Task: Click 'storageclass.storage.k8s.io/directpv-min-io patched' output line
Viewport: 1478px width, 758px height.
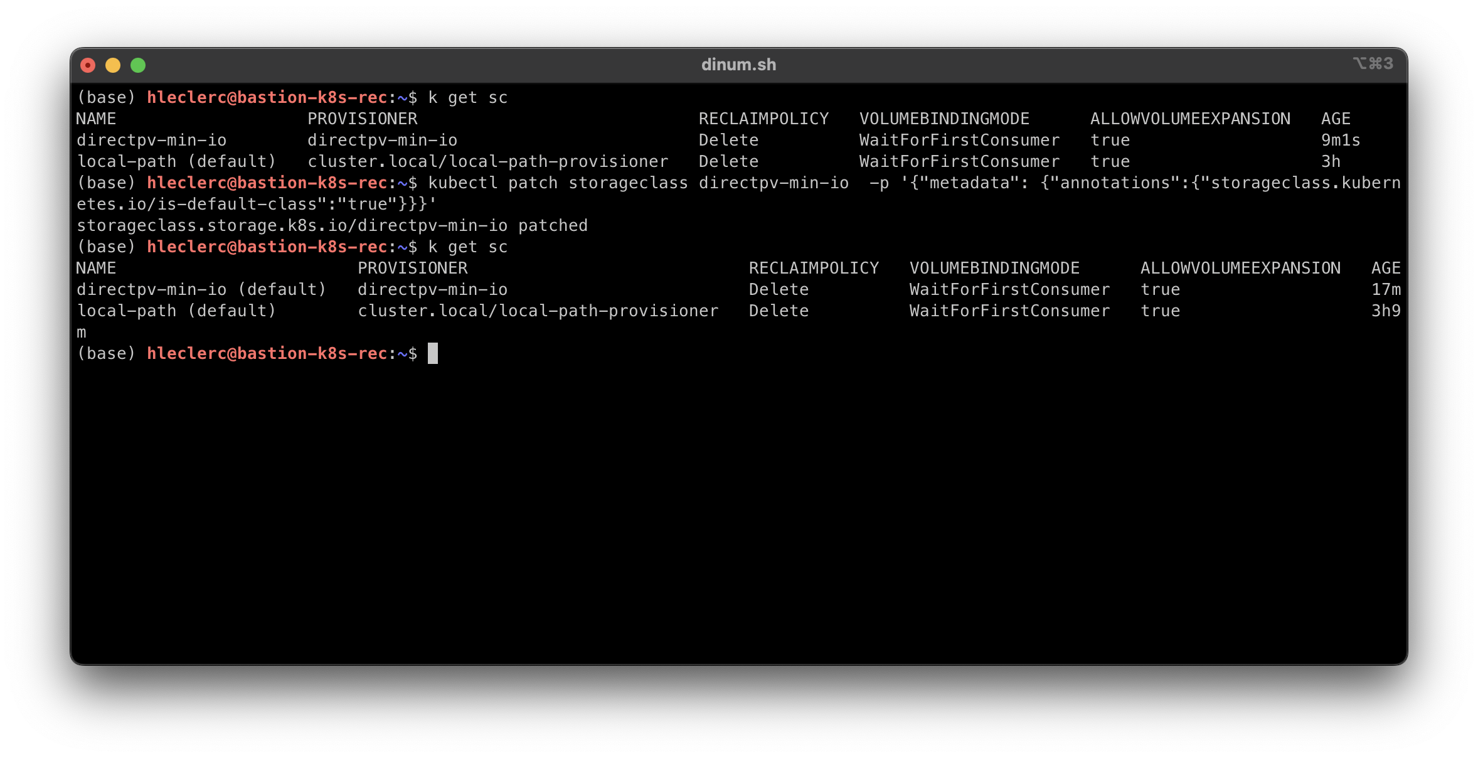Action: (x=332, y=226)
